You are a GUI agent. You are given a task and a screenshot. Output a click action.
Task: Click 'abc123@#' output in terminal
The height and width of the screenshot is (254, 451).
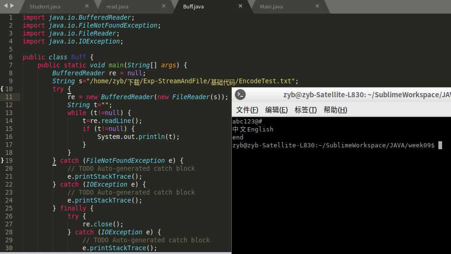click(x=247, y=121)
